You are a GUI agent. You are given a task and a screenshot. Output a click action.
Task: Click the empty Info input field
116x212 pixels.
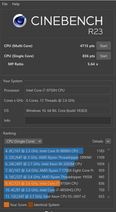click(x=68, y=120)
